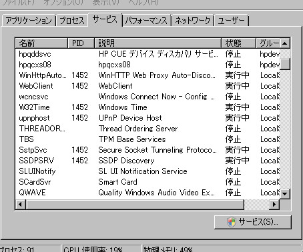Click the 'Smart Card' description
This screenshot has width=303, height=252.
pyautogui.click(x=117, y=182)
